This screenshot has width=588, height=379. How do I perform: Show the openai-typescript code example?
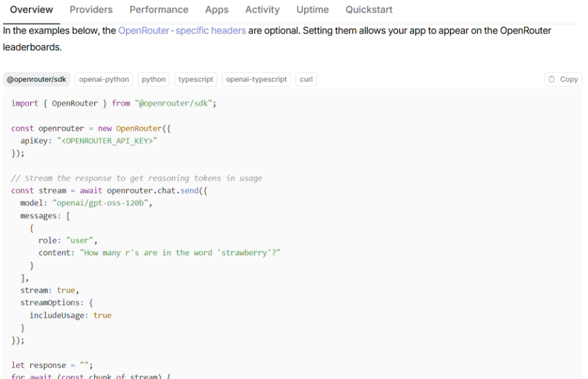point(257,80)
